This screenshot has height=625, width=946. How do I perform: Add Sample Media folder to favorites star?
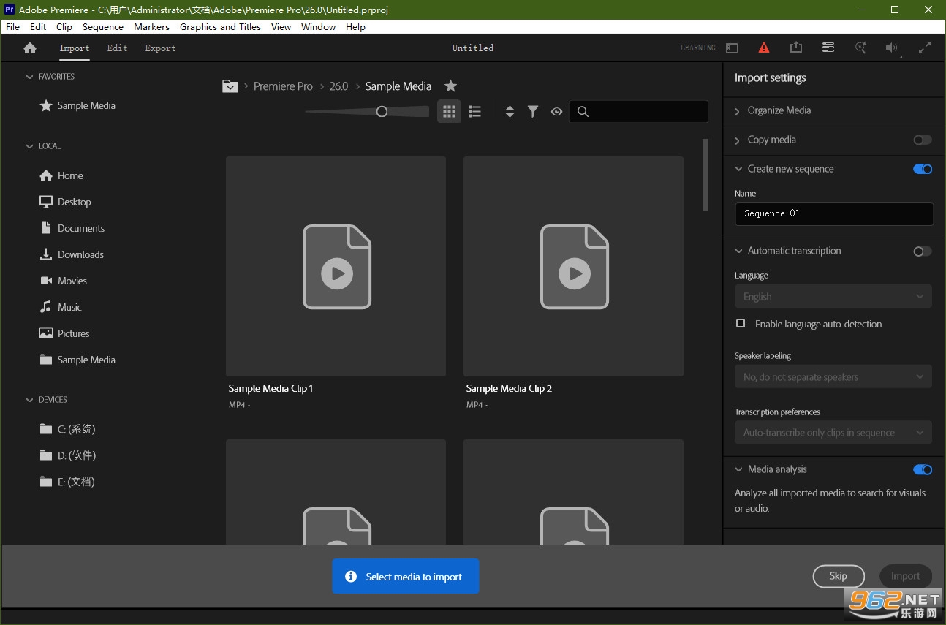(x=451, y=86)
